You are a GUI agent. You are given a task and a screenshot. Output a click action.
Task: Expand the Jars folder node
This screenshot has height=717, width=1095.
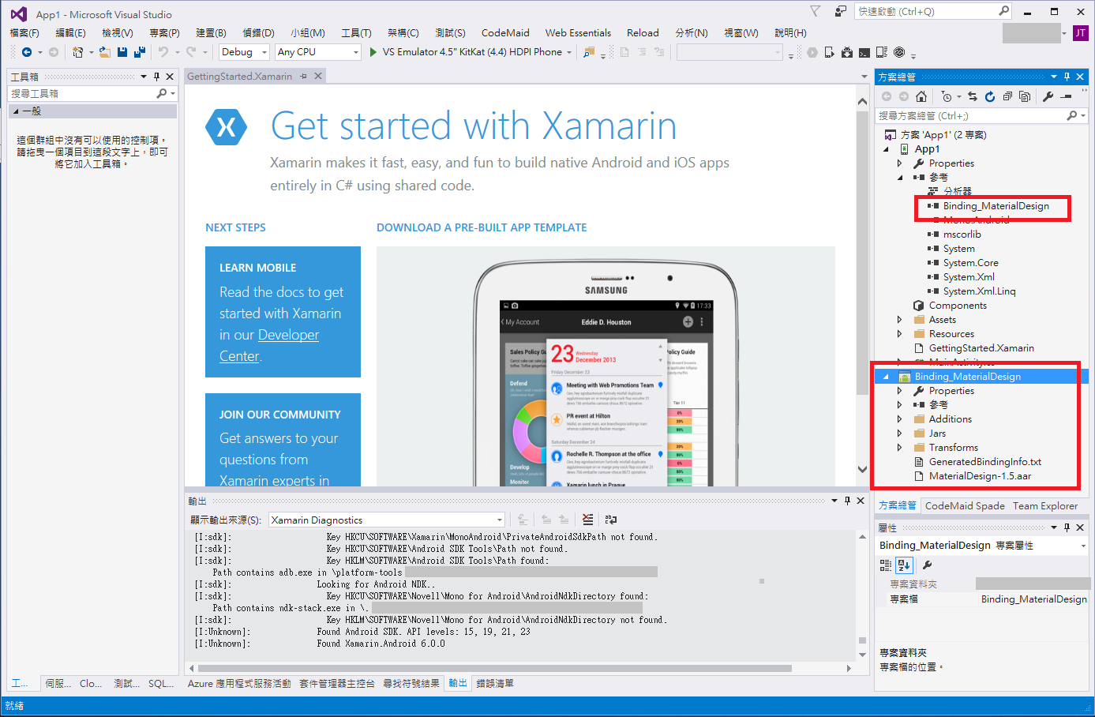click(900, 434)
